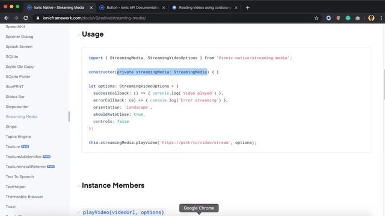Open a new browser tab
The height and width of the screenshot is (216, 385).
point(247,8)
